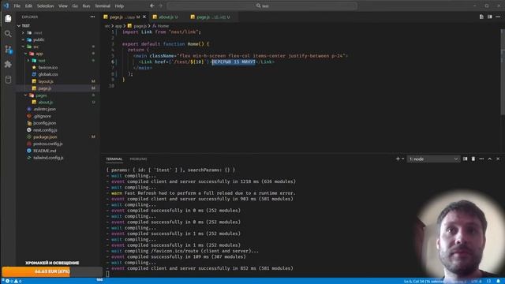505x284 pixels.
Task: Open changes for the current file
Action: click(x=481, y=17)
